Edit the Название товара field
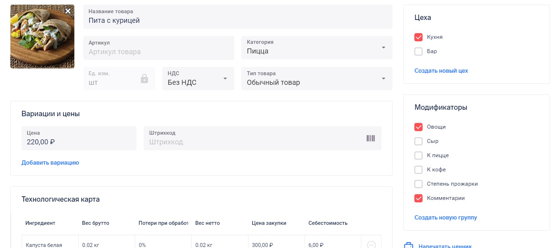This screenshot has height=248, width=552. [x=238, y=17]
